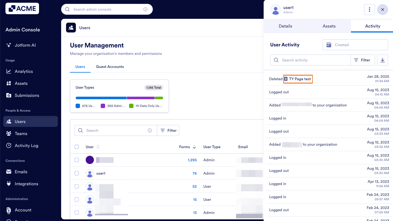Open the Account administration page
Screen dimensions: 393x221
23,210
